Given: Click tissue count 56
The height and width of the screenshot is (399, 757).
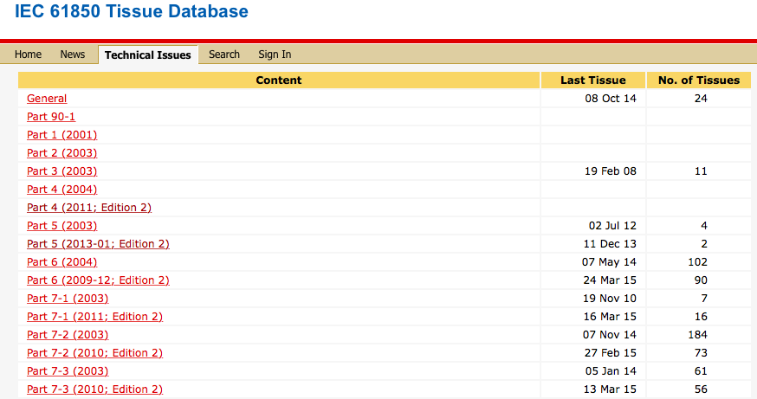Looking at the screenshot, I should pos(701,389).
